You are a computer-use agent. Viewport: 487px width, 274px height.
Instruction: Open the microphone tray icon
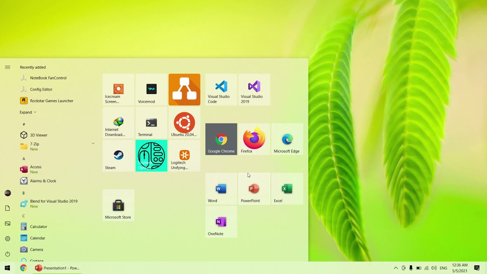coord(411,268)
